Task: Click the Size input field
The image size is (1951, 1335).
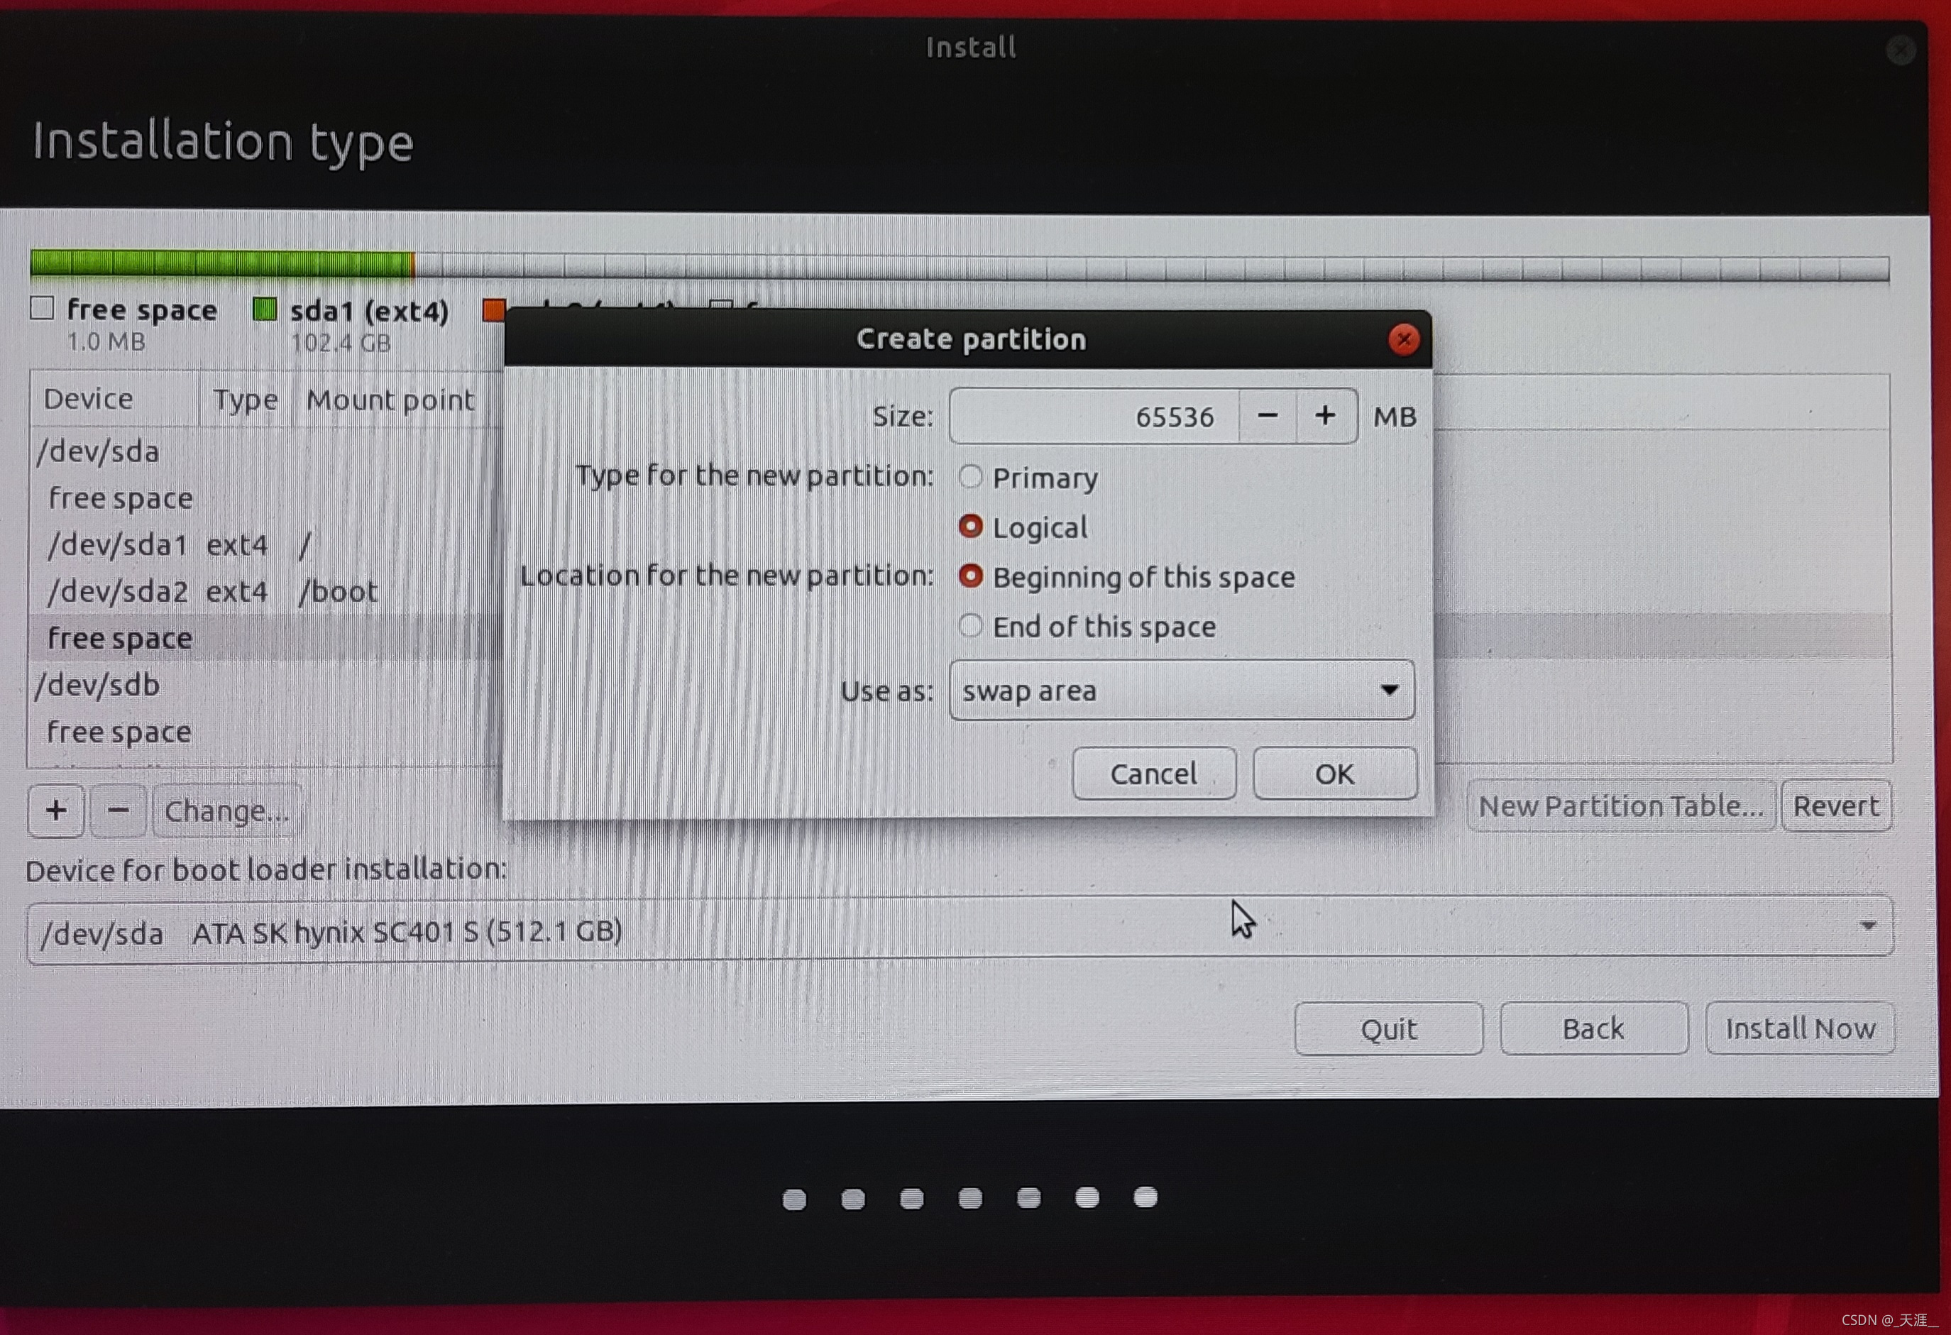Action: click(x=1094, y=416)
